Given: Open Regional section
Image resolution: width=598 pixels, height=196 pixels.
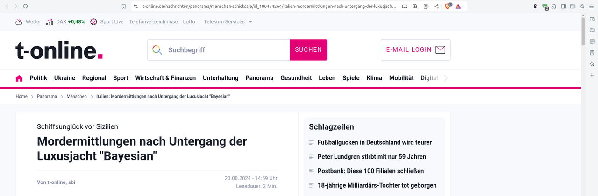Looking at the screenshot, I should pos(94,78).
